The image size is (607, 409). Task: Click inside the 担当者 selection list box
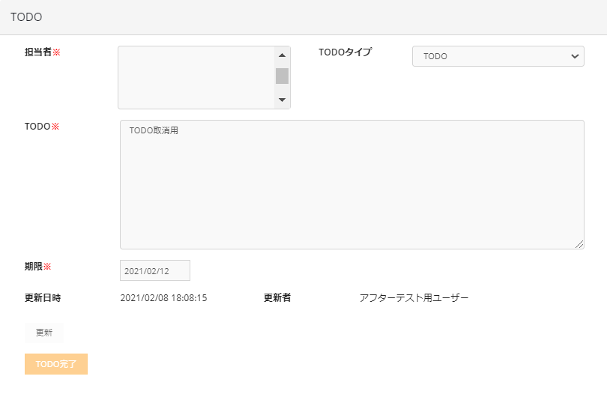pyautogui.click(x=196, y=77)
